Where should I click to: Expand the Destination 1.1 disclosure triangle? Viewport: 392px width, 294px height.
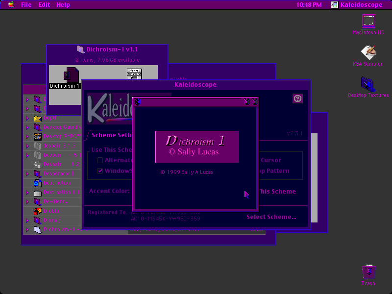click(27, 193)
